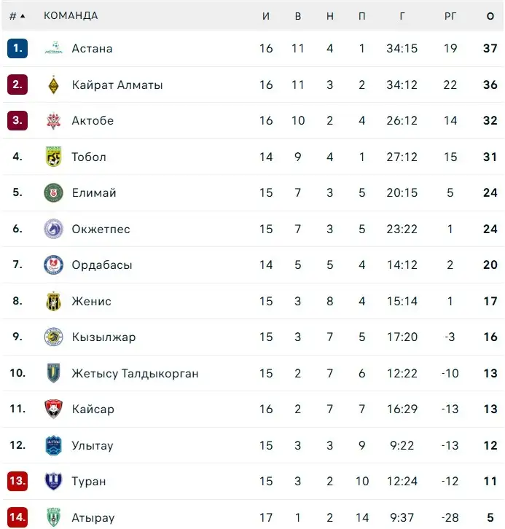Sort by the РГ goal difference header

450,16
